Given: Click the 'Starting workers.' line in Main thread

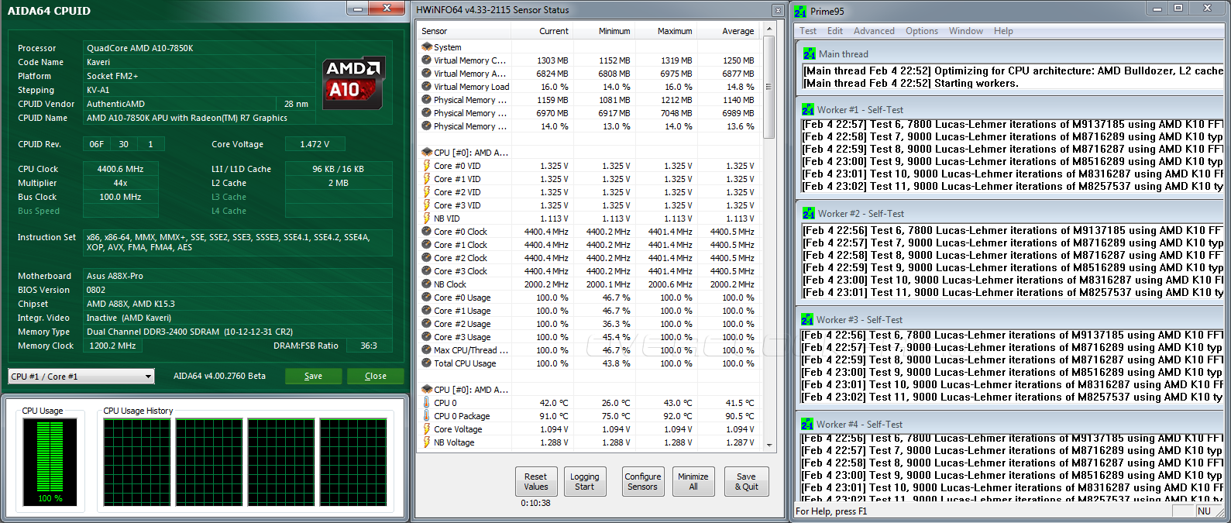Looking at the screenshot, I should (976, 83).
